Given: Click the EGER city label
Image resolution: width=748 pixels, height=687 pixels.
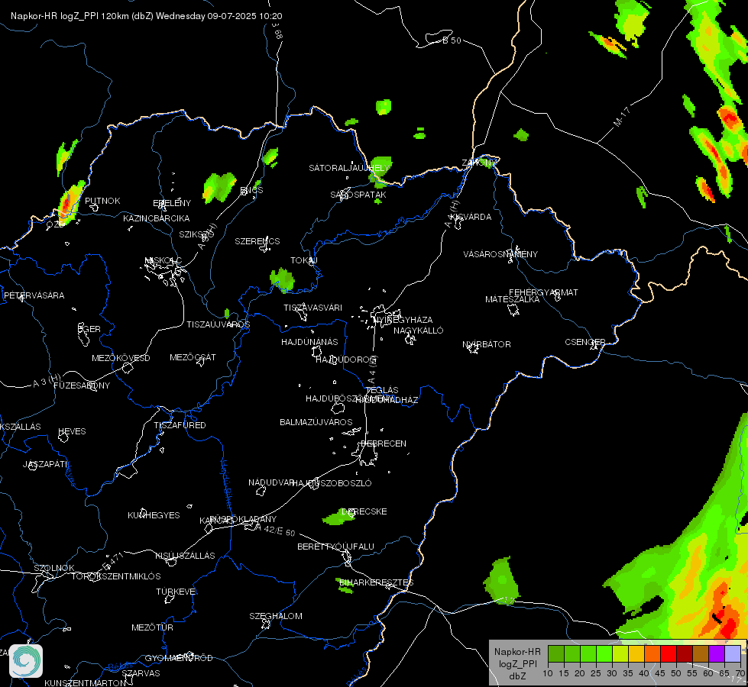Looking at the screenshot, I should [89, 329].
